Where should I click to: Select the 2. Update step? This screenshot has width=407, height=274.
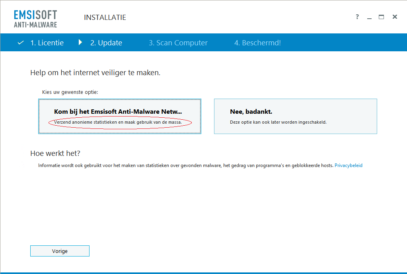point(106,43)
